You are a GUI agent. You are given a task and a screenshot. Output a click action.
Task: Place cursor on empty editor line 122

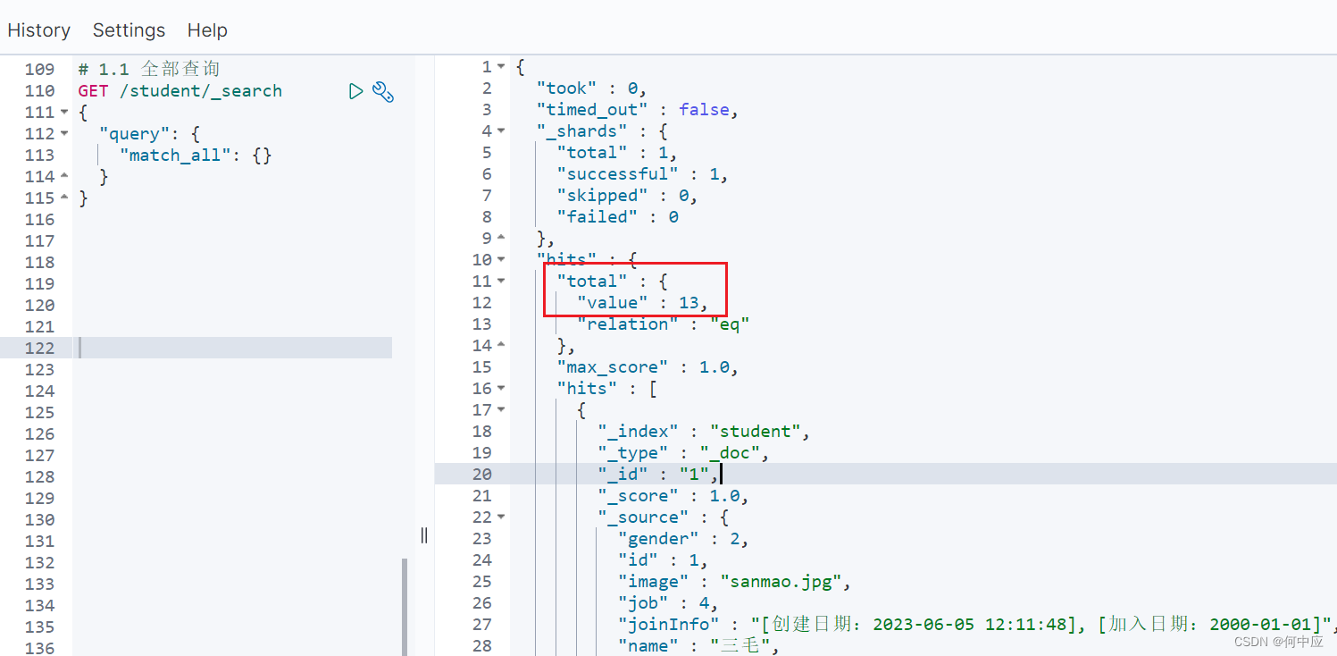(234, 348)
